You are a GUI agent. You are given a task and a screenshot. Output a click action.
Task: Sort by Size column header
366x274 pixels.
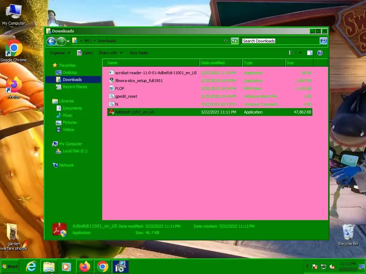[299, 63]
